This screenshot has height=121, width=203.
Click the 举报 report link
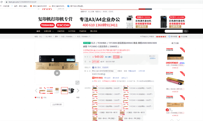pos(78,98)
